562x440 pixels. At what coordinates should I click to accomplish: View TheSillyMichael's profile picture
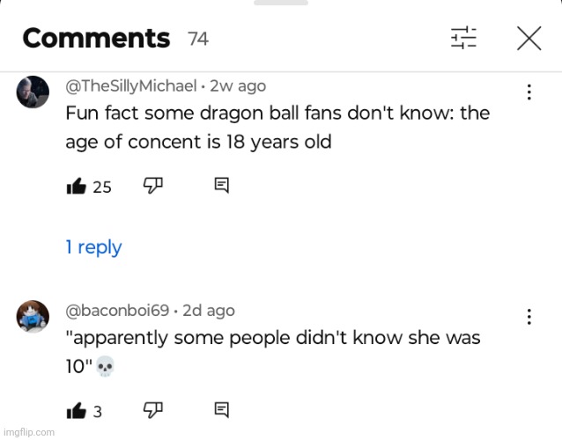pos(33,92)
